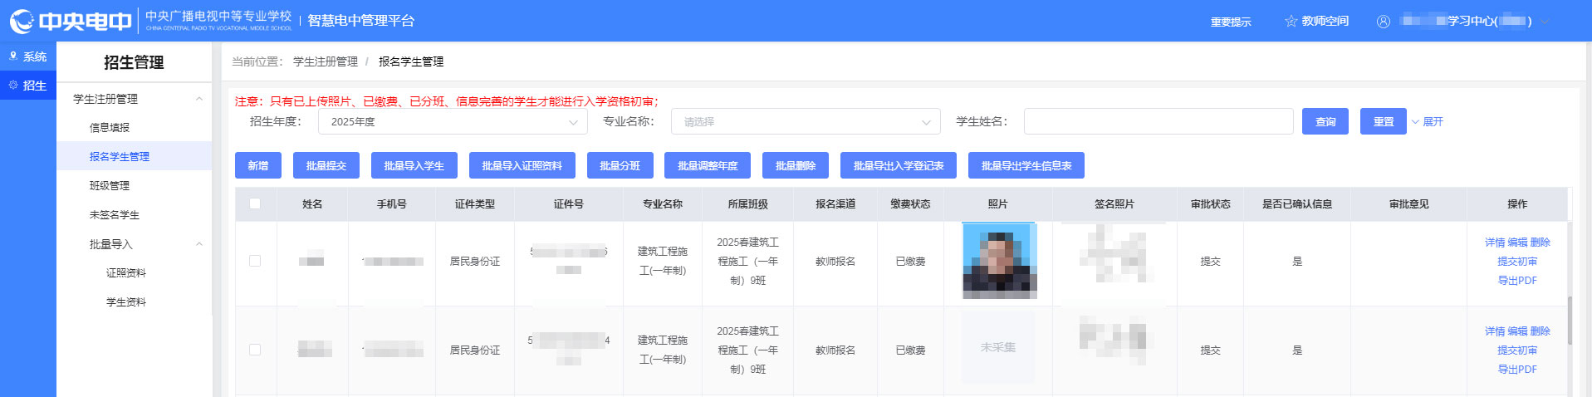The width and height of the screenshot is (1592, 397).
Task: Open the 招生 sidebar section
Action: click(27, 86)
